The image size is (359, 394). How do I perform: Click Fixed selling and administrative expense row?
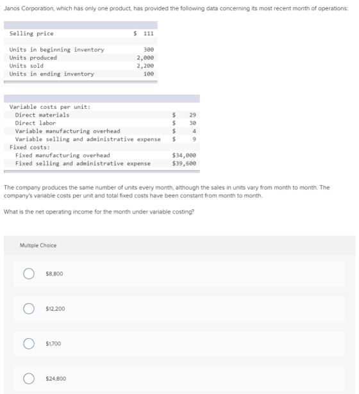click(102, 163)
